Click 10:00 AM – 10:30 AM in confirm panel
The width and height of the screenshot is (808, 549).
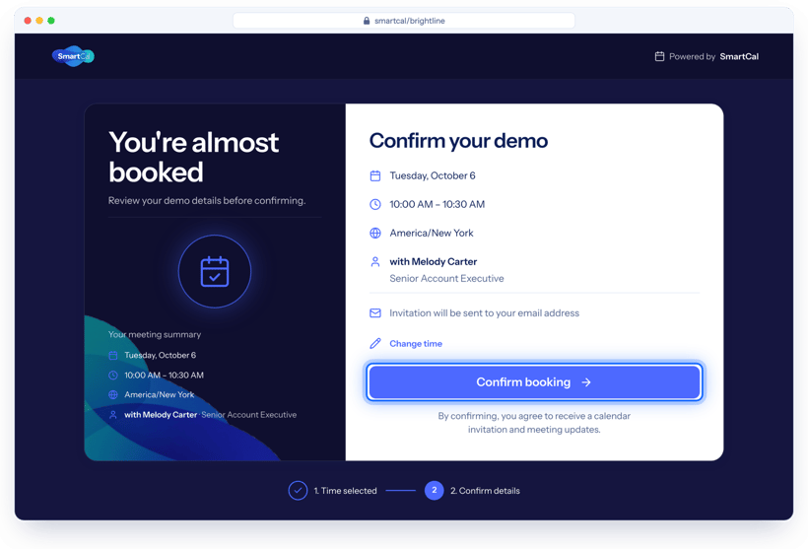pos(437,204)
